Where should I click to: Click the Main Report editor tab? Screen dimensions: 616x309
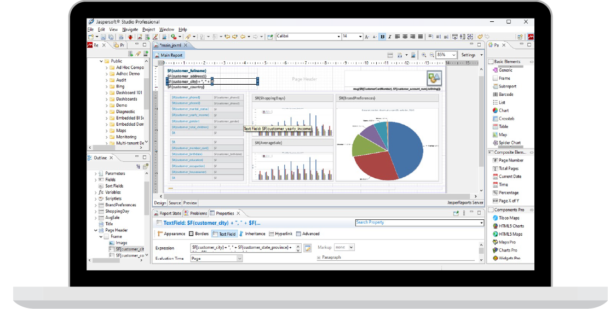pos(169,55)
